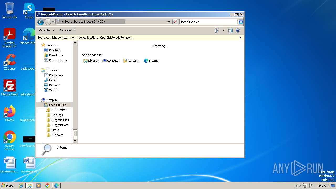Open Users folder in tree
Screen dimensions: 336x189
[55, 130]
